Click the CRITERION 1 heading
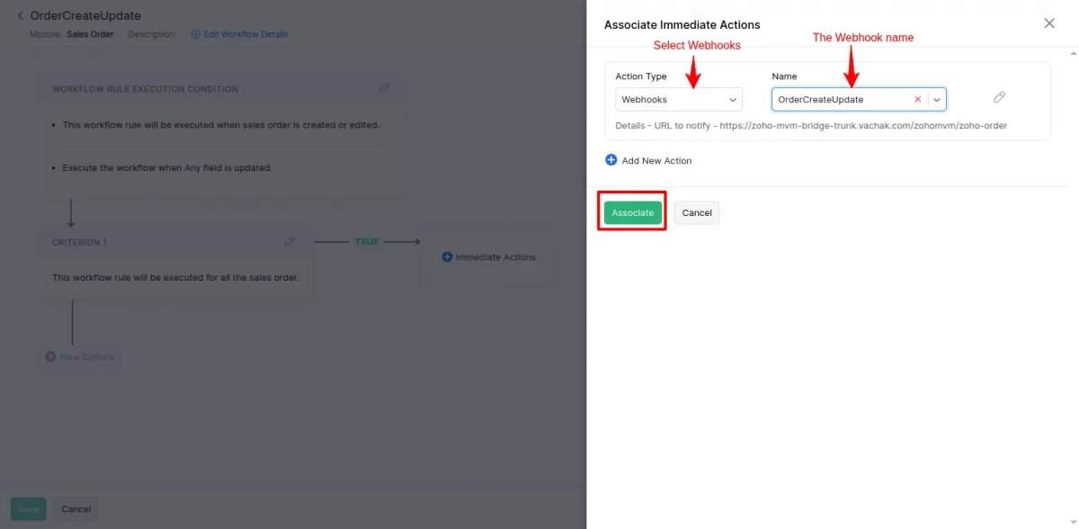Viewport: 1079px width, 529px height. tap(79, 242)
